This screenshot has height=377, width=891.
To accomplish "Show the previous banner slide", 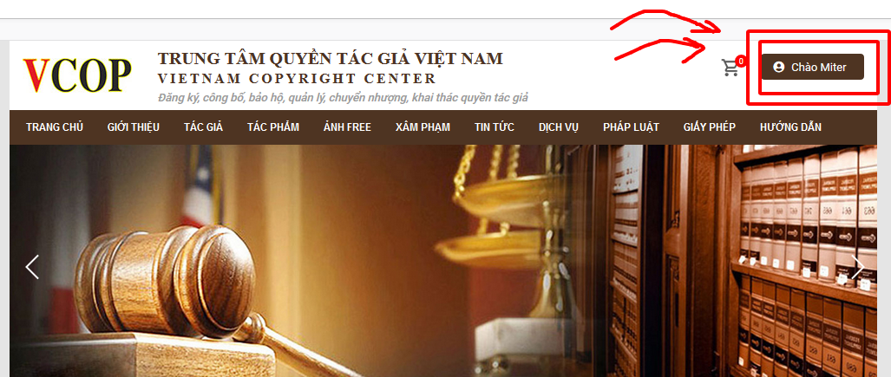I will pos(32,267).
